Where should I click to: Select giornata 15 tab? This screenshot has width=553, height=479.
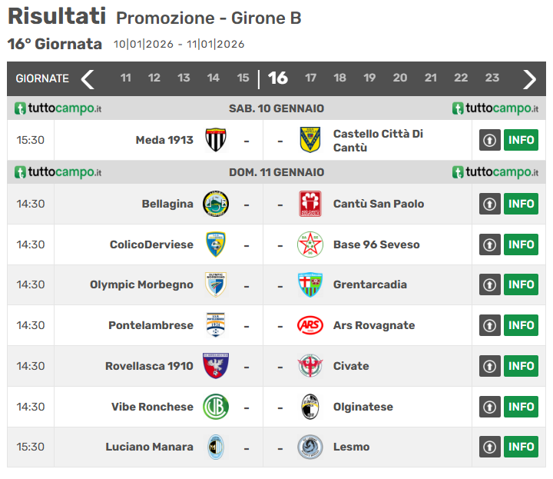click(243, 78)
